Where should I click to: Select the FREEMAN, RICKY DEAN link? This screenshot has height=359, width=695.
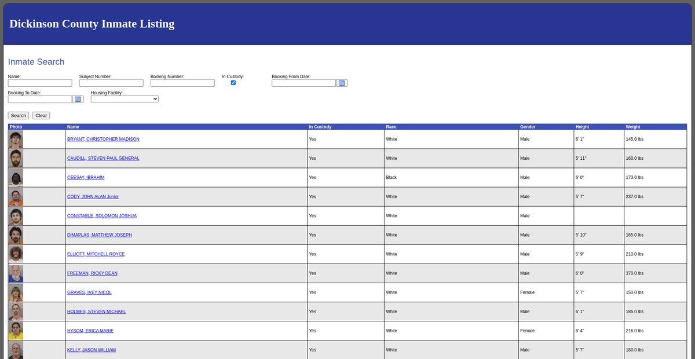pos(92,273)
